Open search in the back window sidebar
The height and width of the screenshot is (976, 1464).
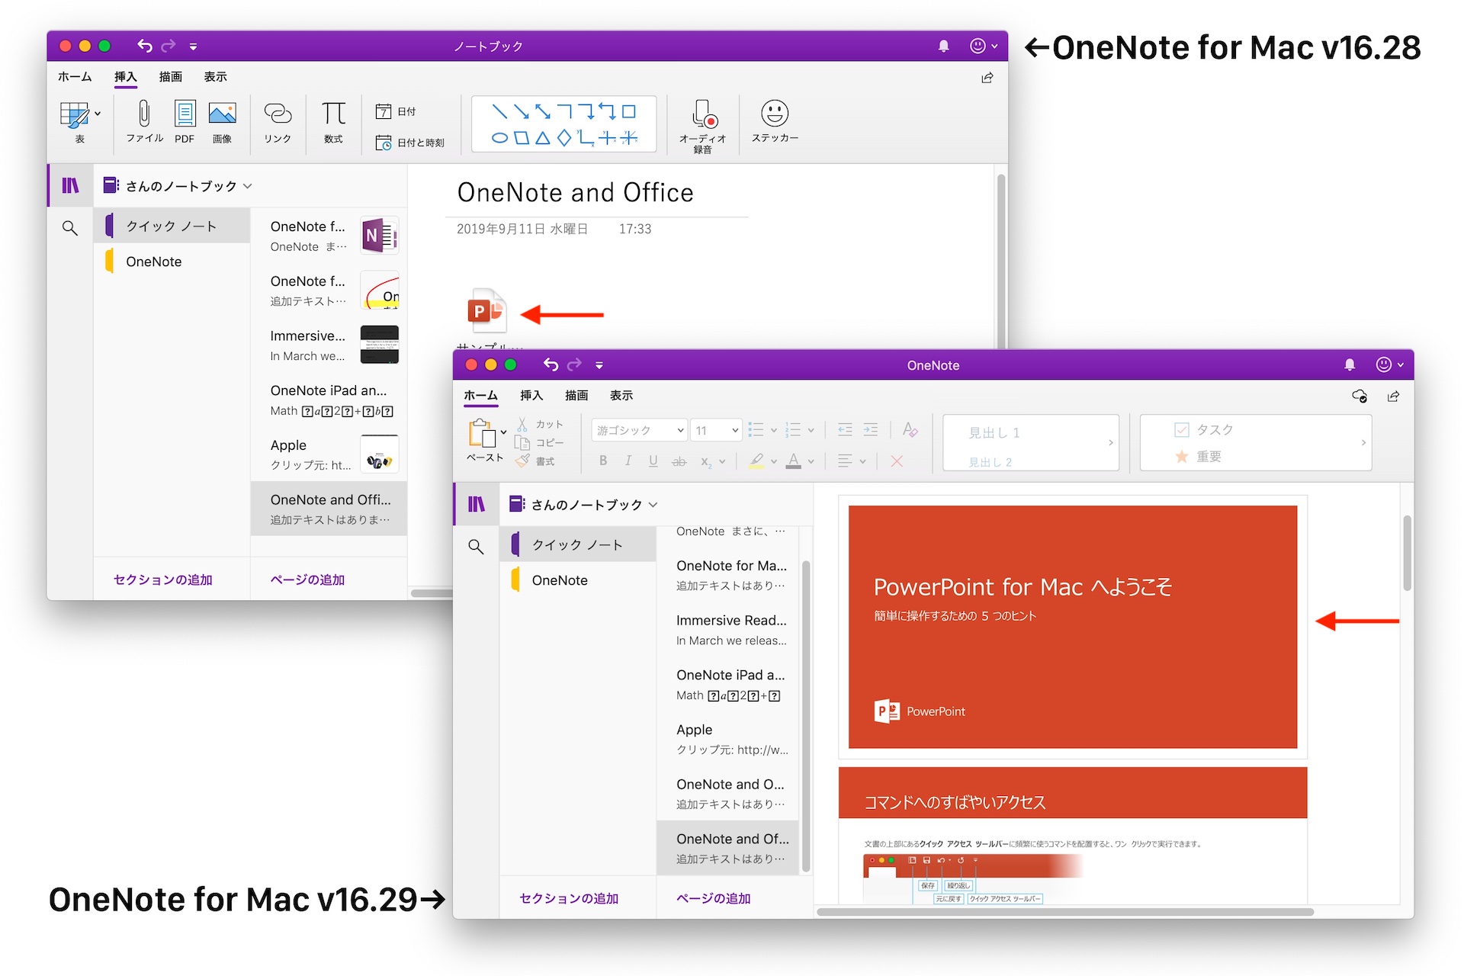pyautogui.click(x=70, y=228)
